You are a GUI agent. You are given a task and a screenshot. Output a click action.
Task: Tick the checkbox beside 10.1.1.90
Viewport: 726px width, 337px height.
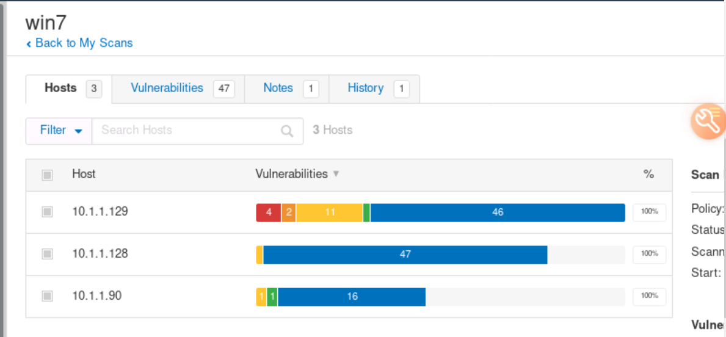47,296
